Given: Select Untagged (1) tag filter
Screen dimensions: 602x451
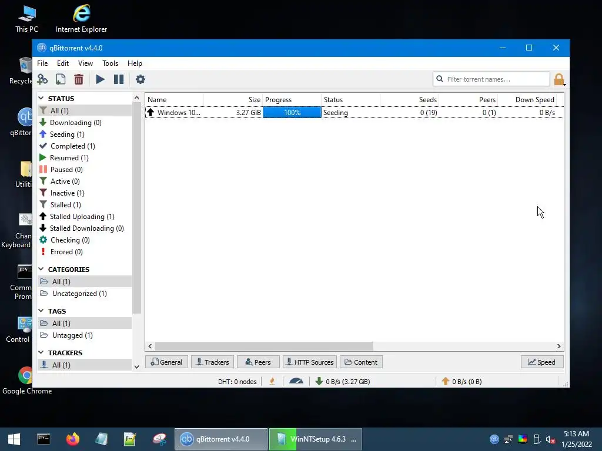Looking at the screenshot, I should pyautogui.click(x=85, y=335).
